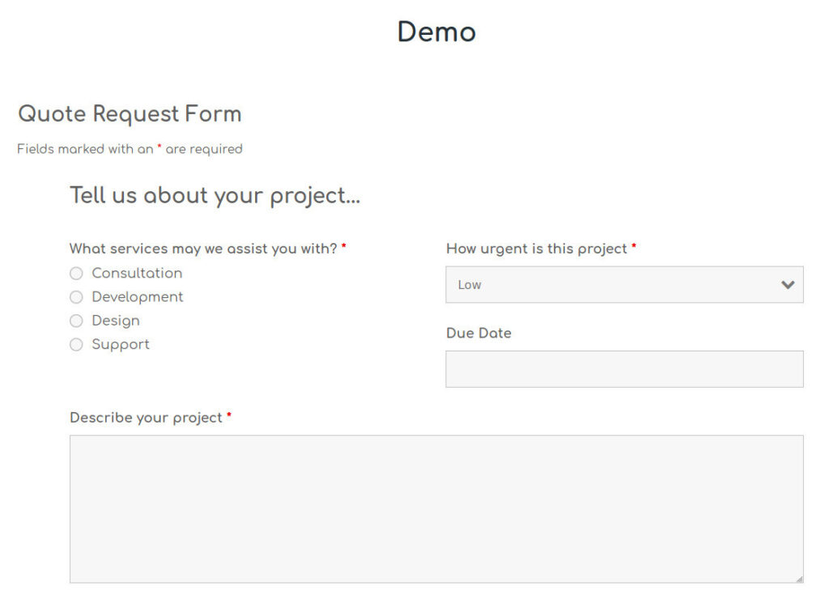Click the 'Tell us about your project...' heading
The image size is (829, 604).
pos(215,196)
